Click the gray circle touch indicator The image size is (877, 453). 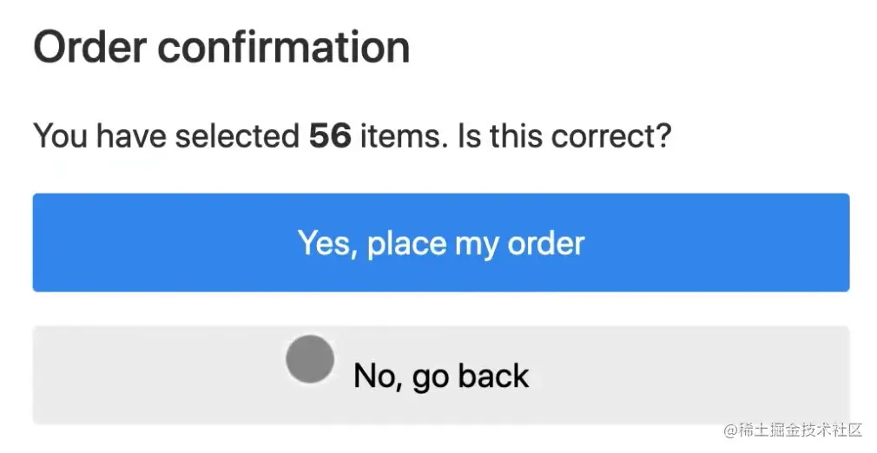[310, 359]
